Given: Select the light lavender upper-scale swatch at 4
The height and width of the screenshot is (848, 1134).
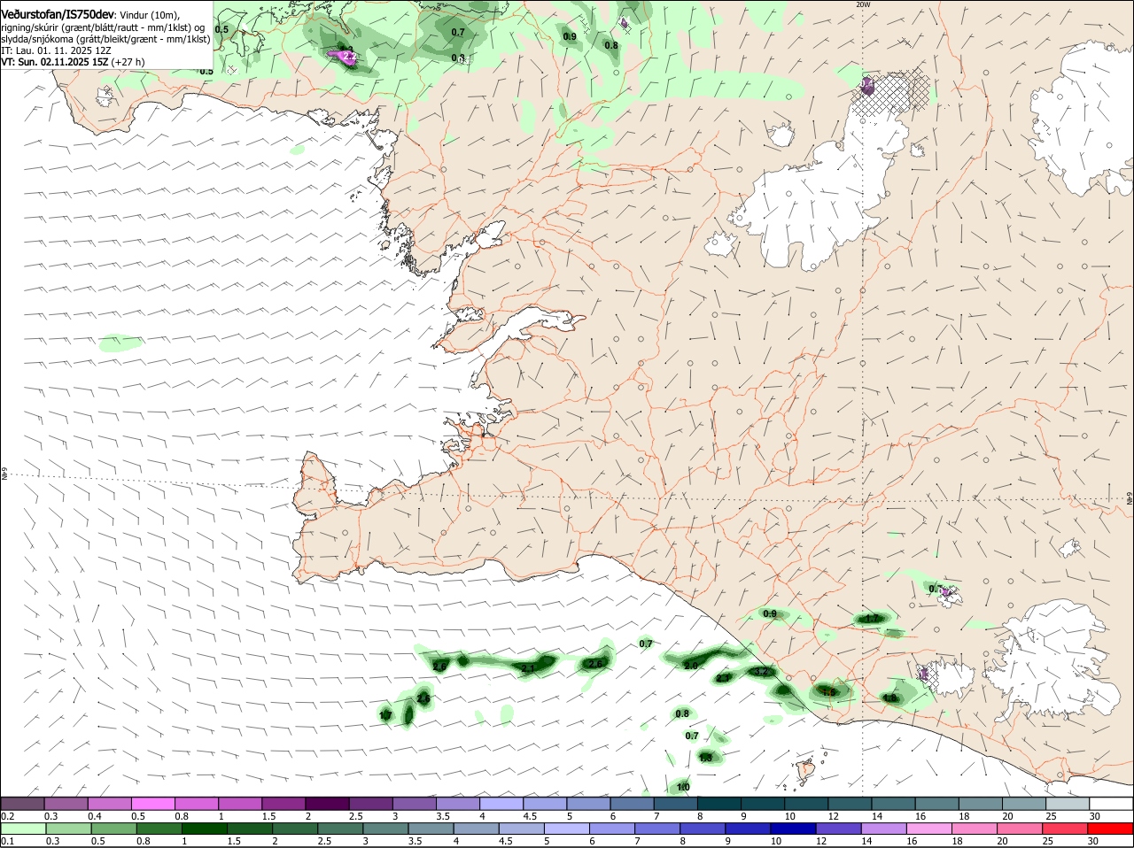Looking at the screenshot, I should tap(501, 804).
